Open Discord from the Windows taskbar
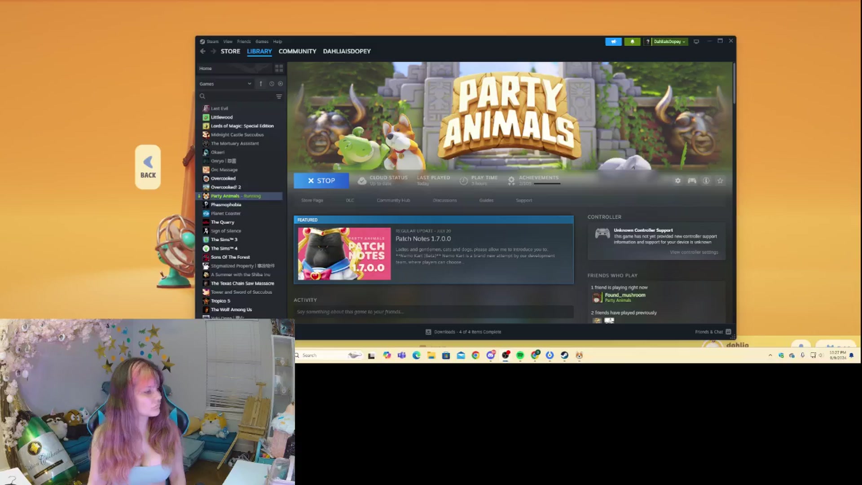Screen dimensions: 862x485 491,355
